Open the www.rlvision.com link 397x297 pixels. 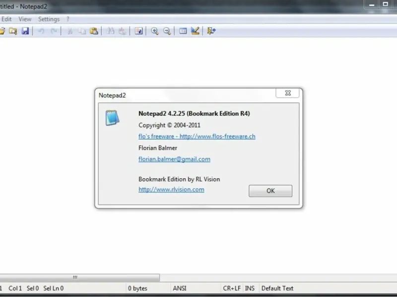point(171,190)
